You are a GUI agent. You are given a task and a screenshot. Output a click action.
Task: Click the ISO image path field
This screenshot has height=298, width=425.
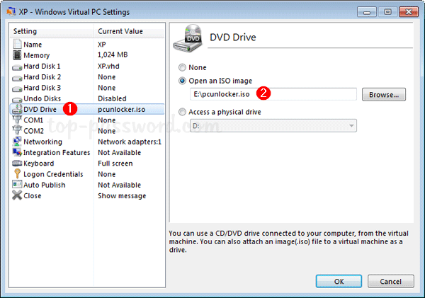click(x=272, y=94)
